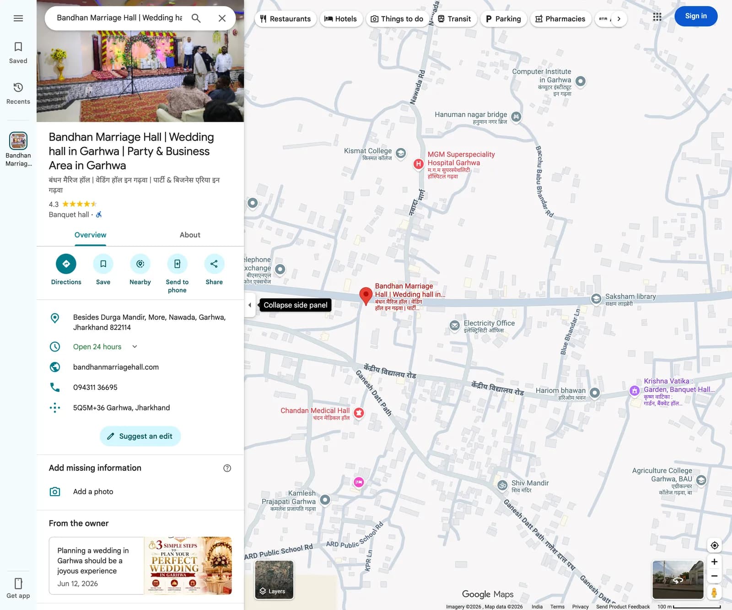This screenshot has width=732, height=610.
Task: Open Saved places in the sidebar
Action: (18, 53)
